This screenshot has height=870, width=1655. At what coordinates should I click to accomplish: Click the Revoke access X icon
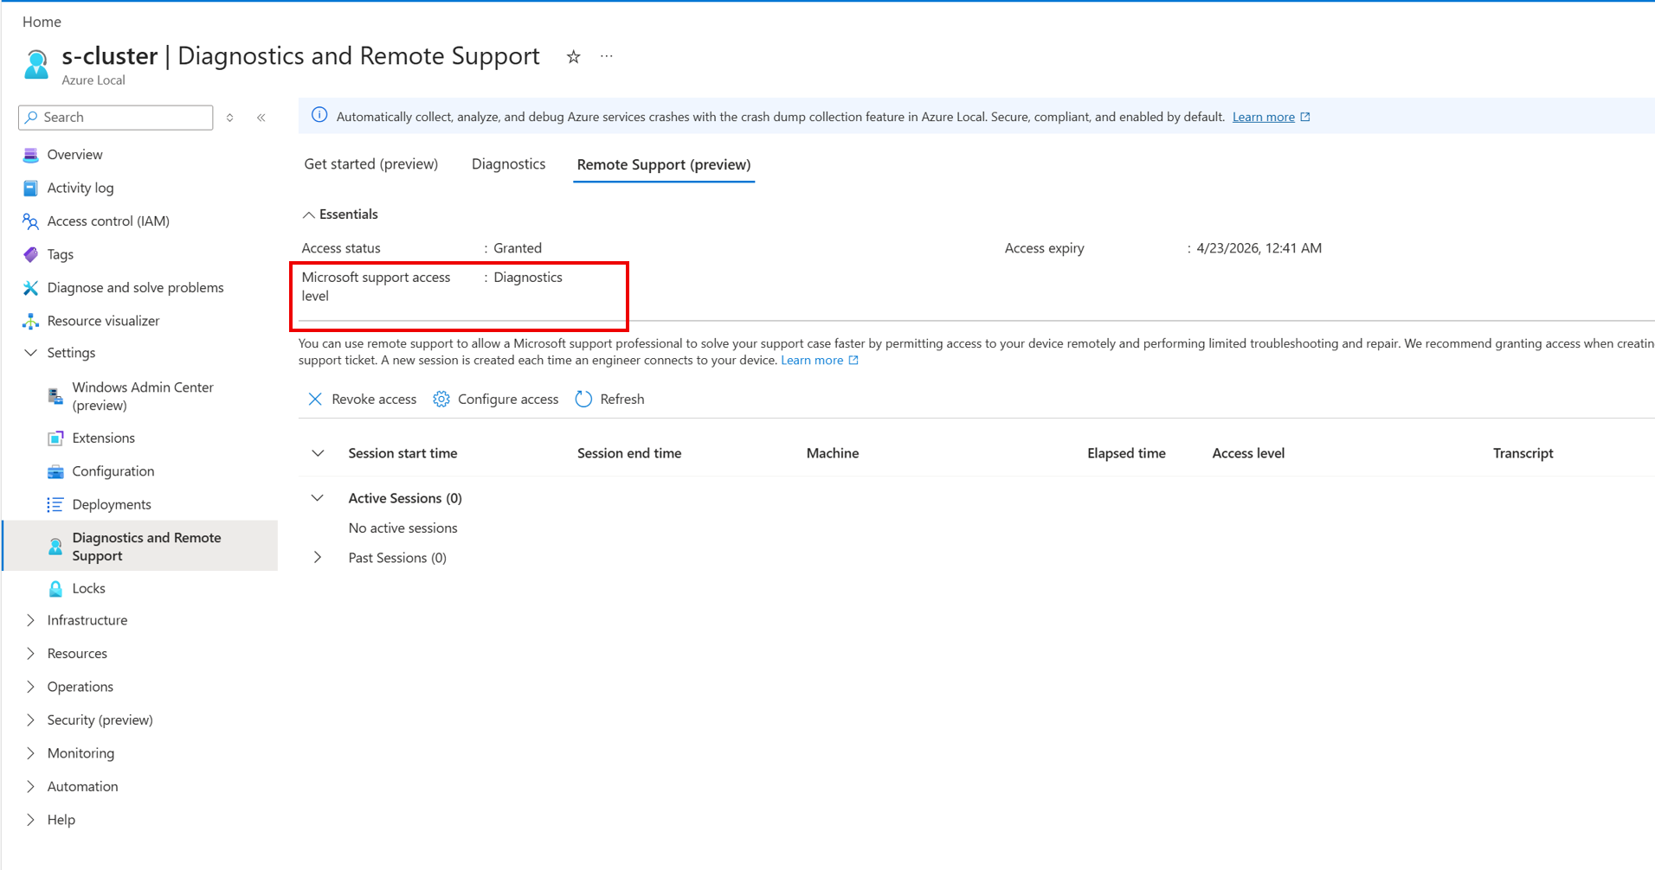tap(315, 399)
